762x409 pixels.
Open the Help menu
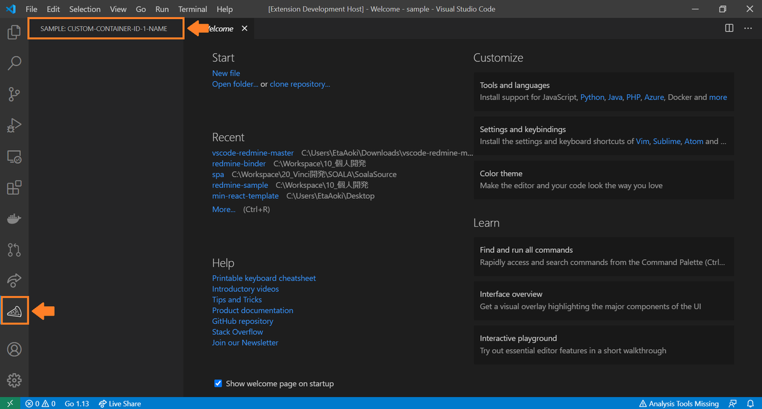click(225, 9)
